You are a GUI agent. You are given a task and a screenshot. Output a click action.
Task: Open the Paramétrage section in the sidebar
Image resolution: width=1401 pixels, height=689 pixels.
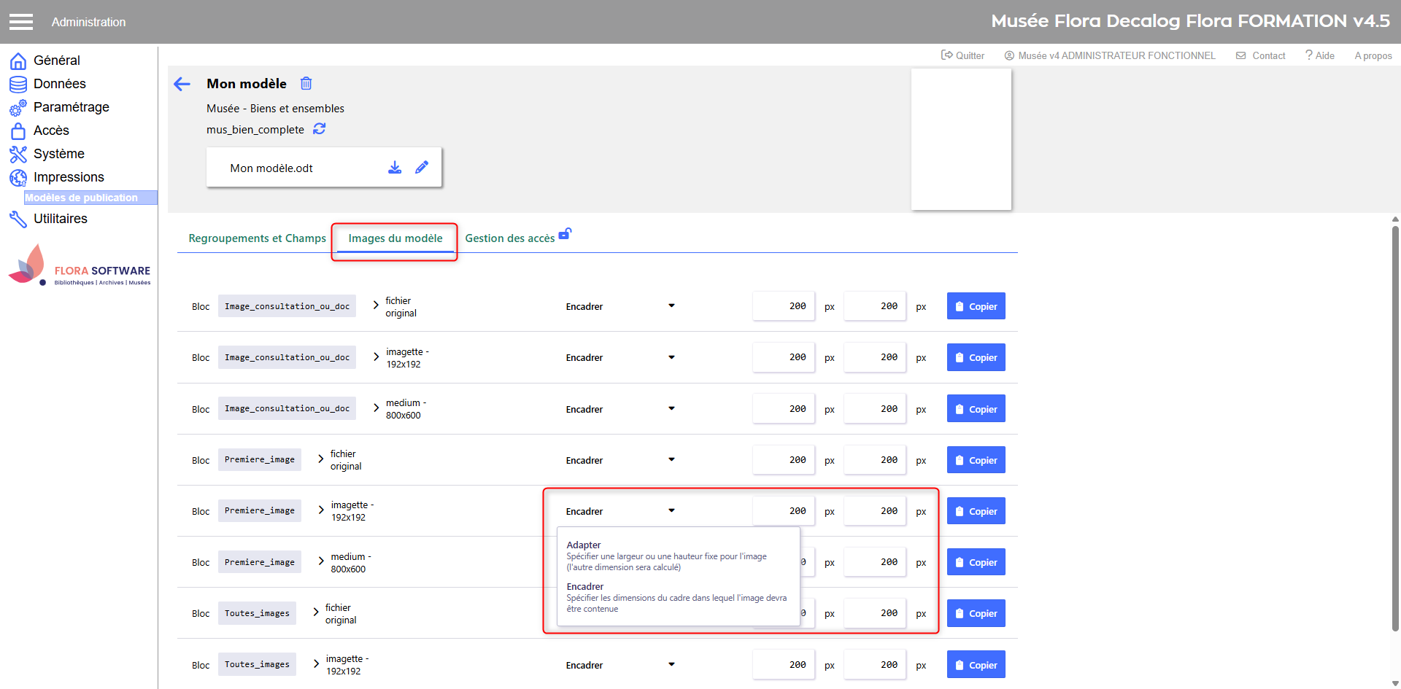71,107
